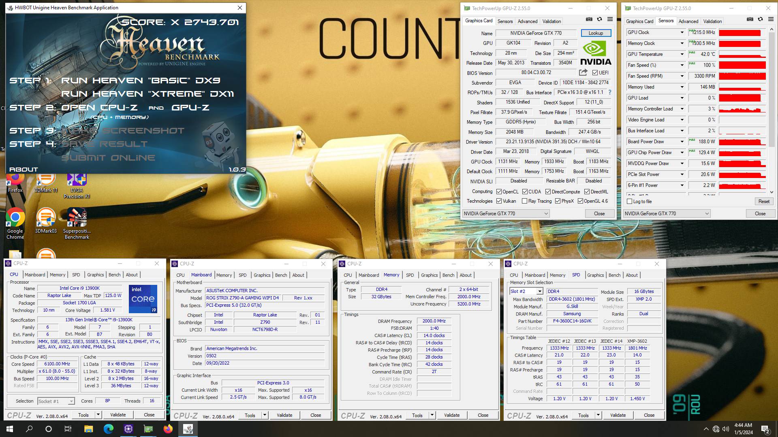
Task: Click the camera icon in GPU-Z Sensors window
Action: (750, 19)
